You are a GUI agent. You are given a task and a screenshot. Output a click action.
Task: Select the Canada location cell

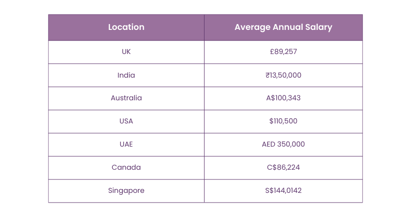126,167
